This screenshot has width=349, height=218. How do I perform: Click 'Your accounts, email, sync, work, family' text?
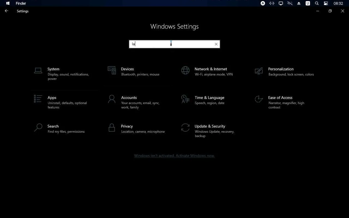[140, 105]
